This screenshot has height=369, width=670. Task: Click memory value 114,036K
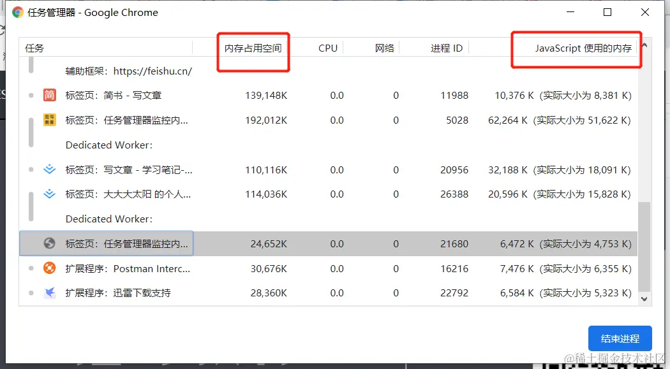click(266, 194)
